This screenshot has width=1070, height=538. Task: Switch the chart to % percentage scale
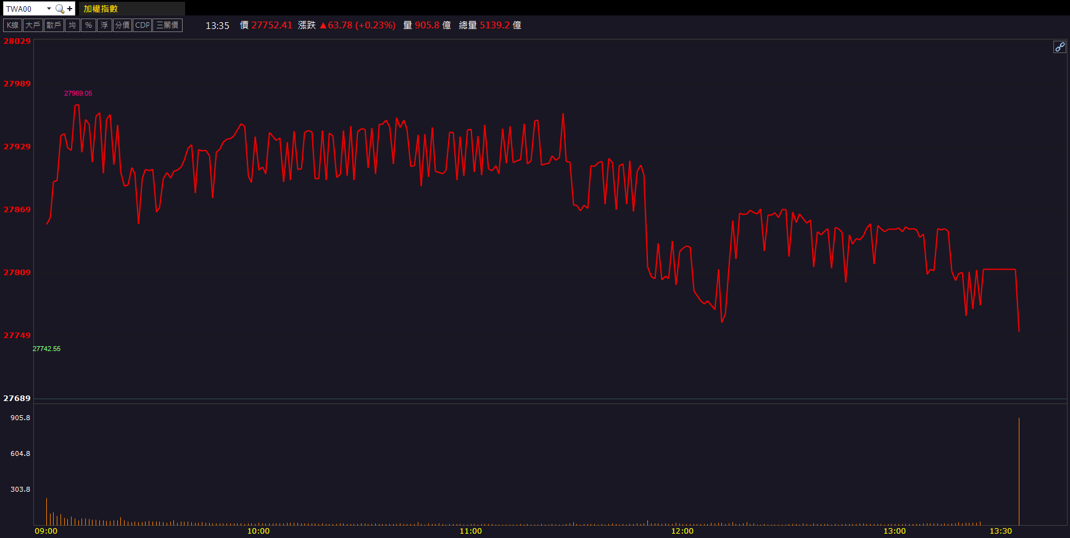88,25
